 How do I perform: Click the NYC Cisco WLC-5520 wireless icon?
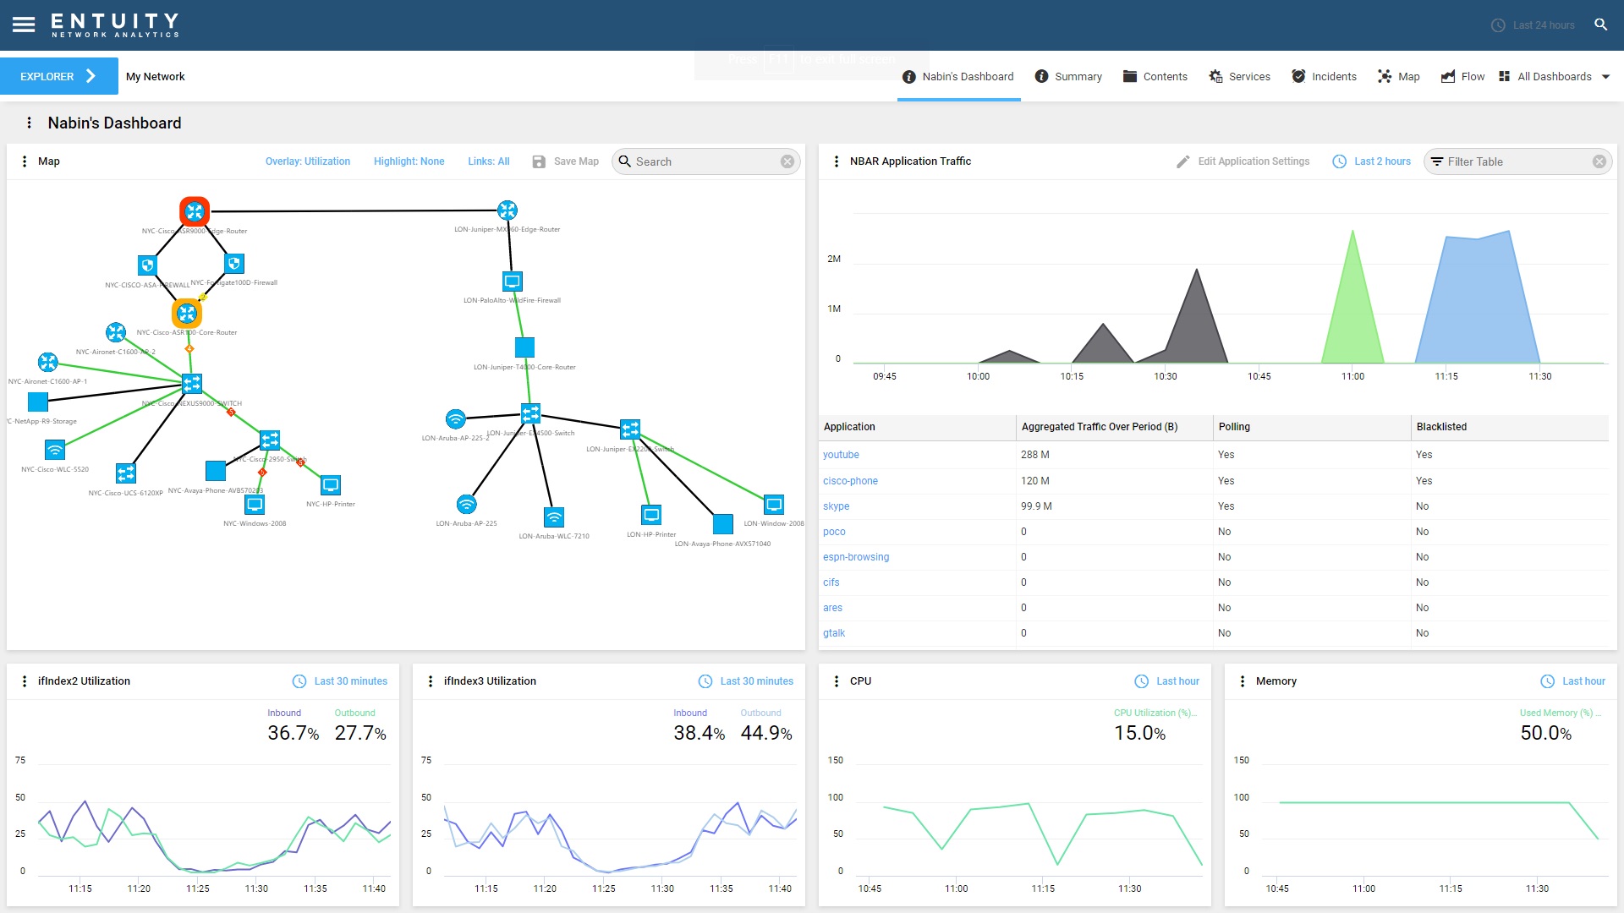coord(55,450)
